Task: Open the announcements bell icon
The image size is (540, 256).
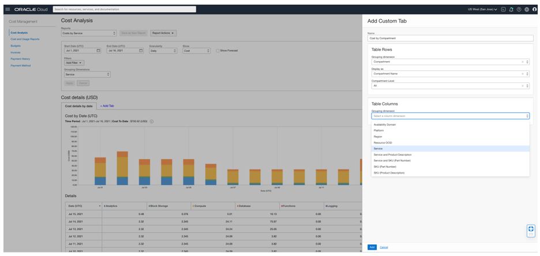Action: pyautogui.click(x=511, y=9)
